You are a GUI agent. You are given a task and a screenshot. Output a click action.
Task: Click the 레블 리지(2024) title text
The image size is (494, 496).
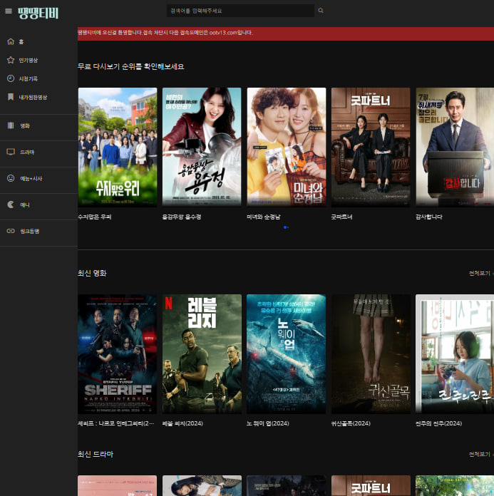[x=182, y=423]
